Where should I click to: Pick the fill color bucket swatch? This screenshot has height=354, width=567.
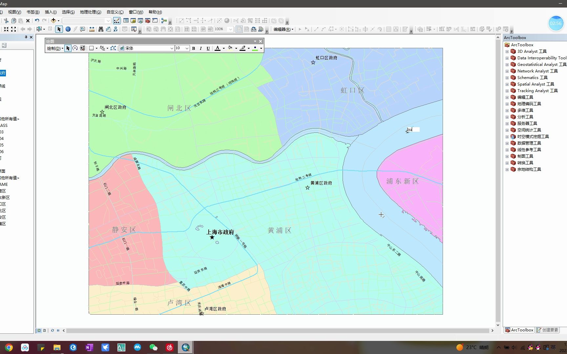coord(230,48)
